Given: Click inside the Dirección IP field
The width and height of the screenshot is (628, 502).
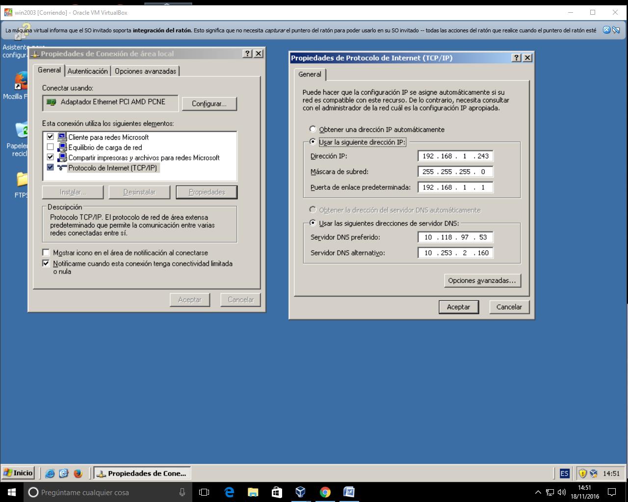Looking at the screenshot, I should 455,155.
